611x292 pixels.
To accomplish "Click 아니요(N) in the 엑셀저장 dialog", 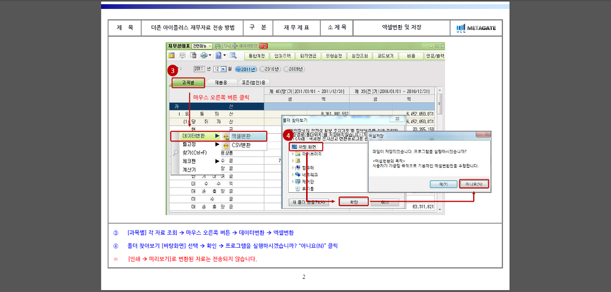I will 473,184.
